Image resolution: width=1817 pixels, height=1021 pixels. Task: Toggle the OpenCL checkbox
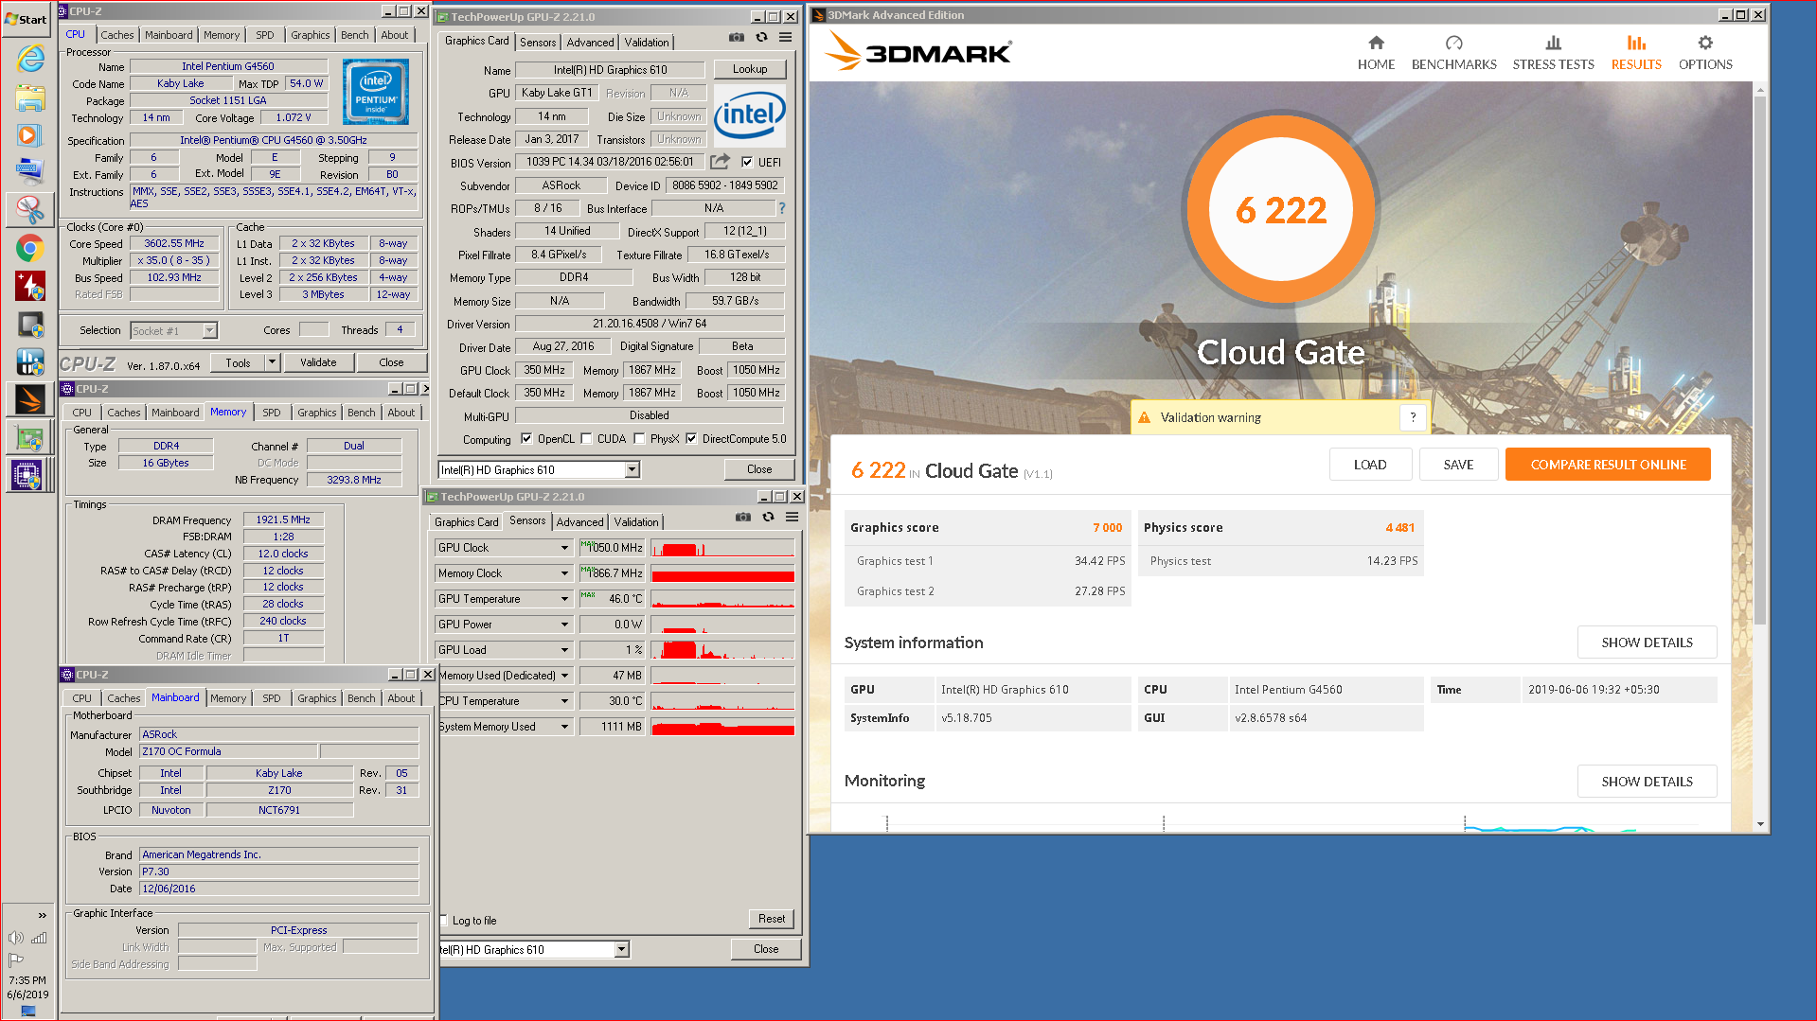[526, 438]
